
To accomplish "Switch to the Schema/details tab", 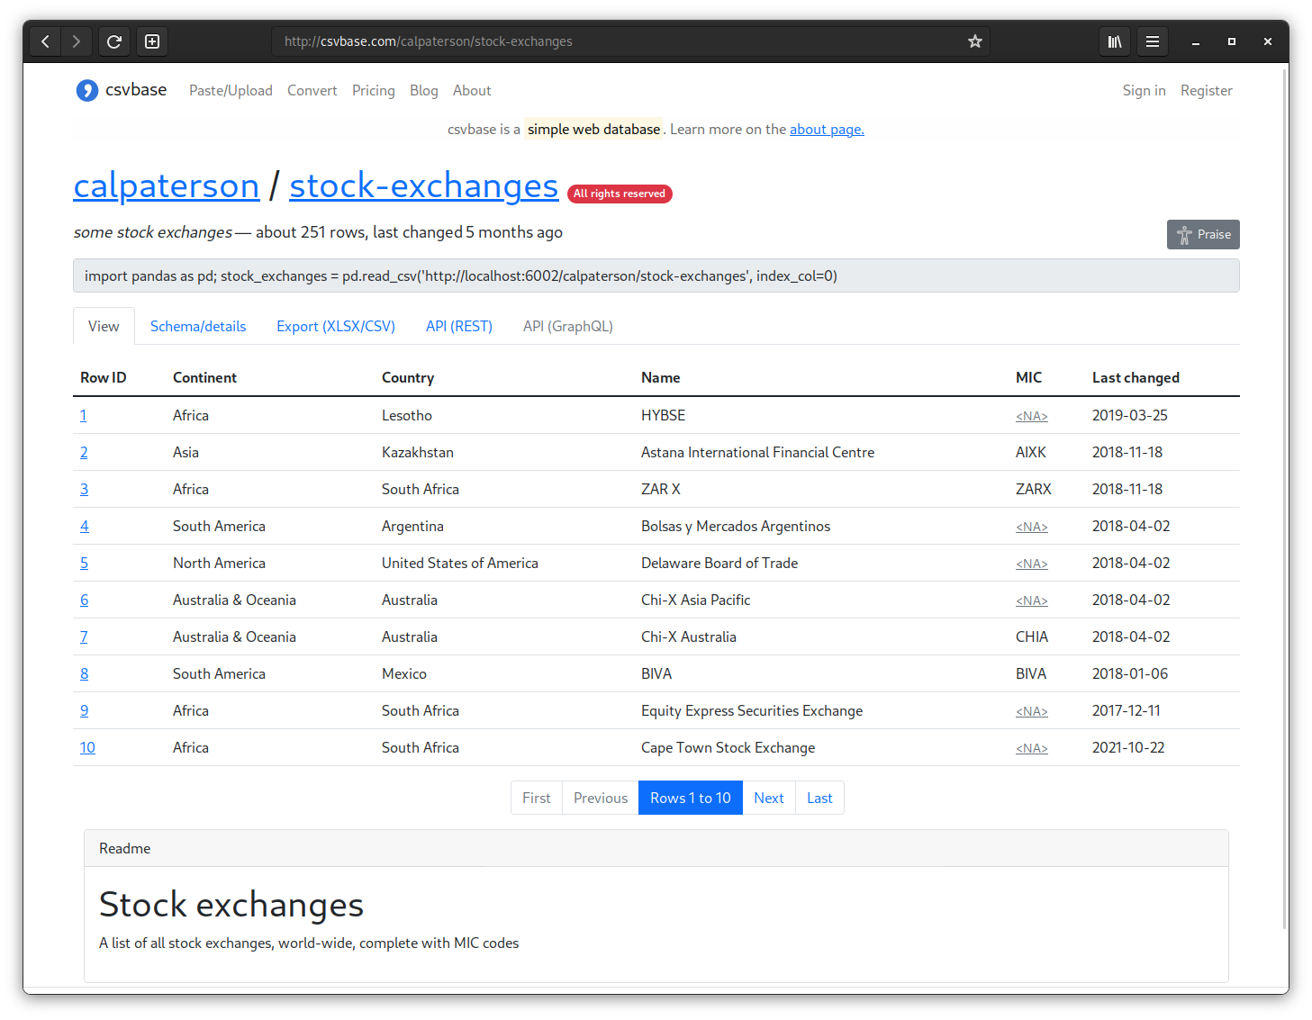I will [198, 326].
